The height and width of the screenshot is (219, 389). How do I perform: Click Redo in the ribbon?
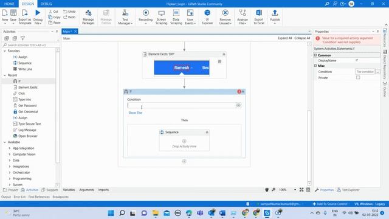(69, 17)
